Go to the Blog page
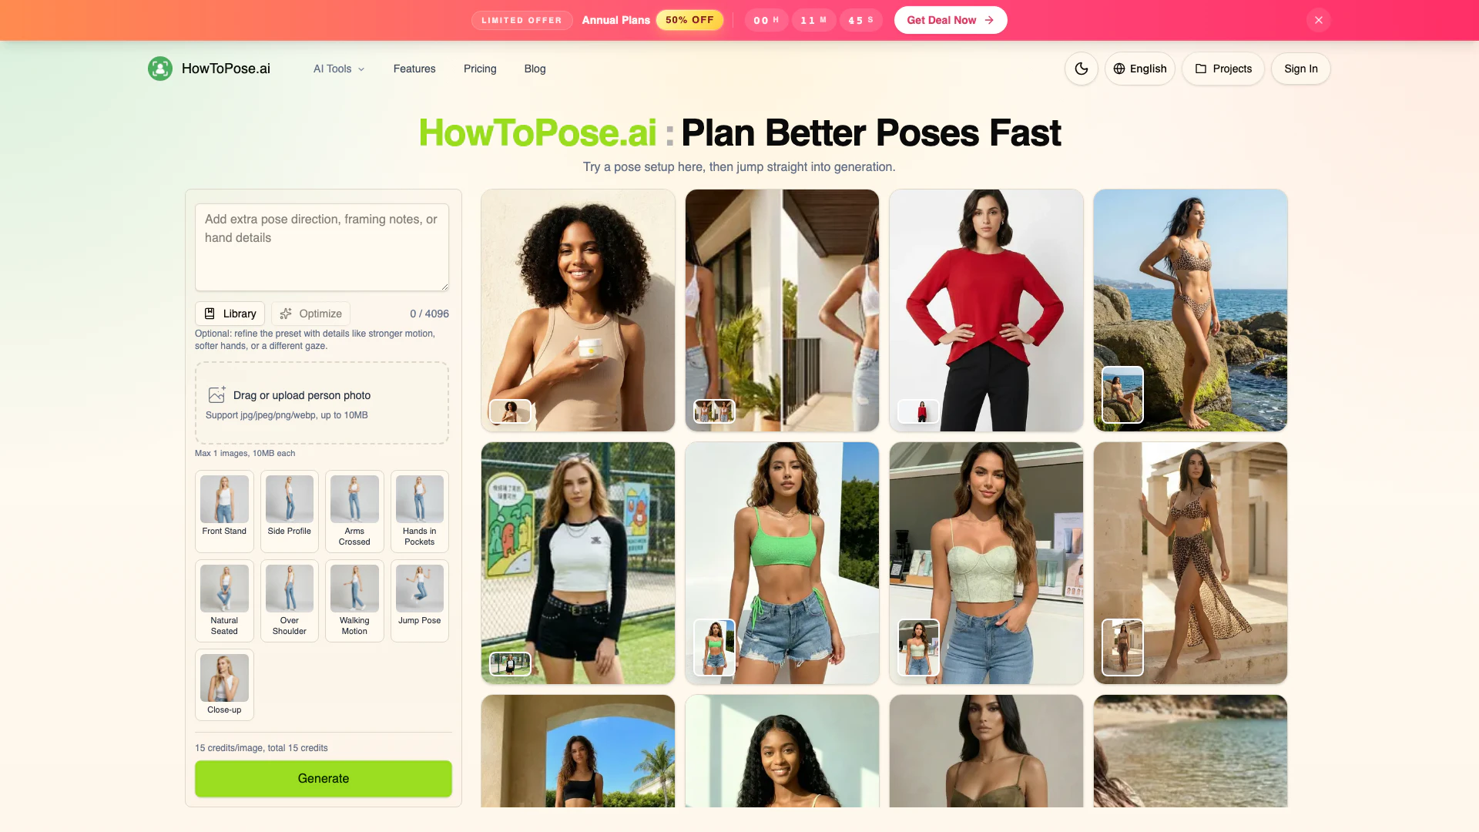The width and height of the screenshot is (1479, 832). (x=535, y=69)
